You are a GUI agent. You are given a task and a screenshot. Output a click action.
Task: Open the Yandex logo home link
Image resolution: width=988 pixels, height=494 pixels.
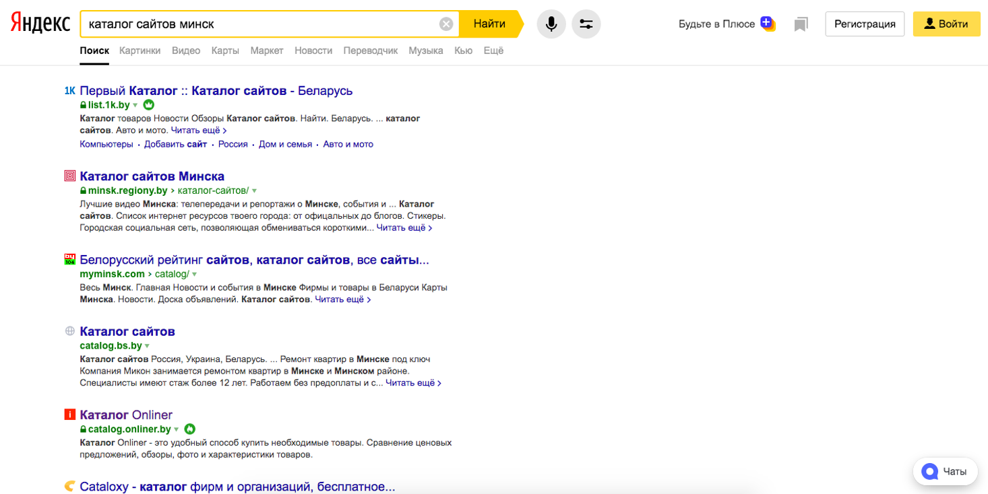click(x=40, y=24)
